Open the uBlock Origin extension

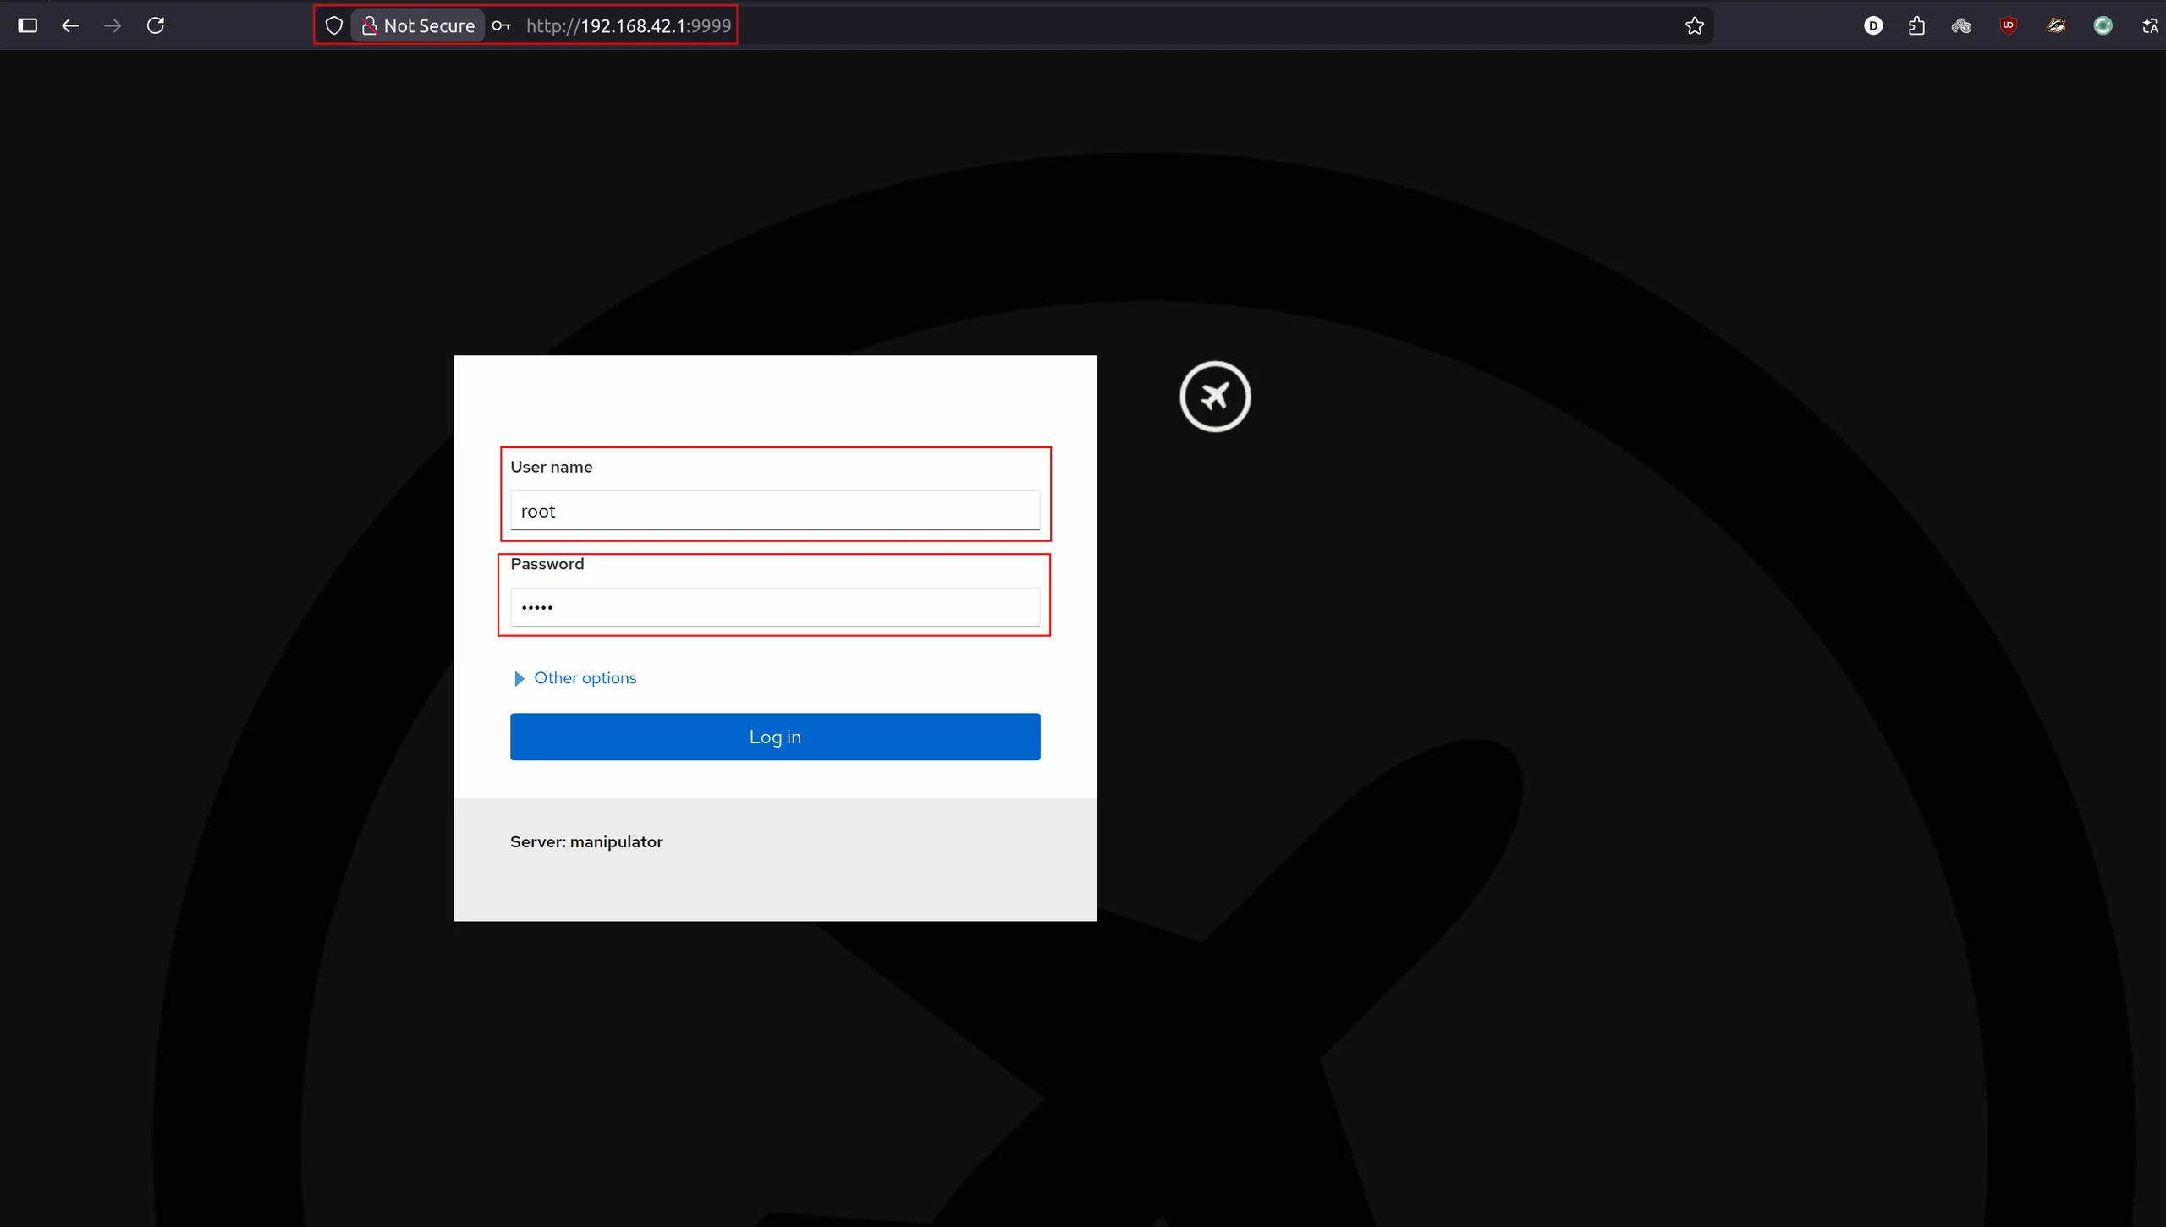pyautogui.click(x=2009, y=25)
